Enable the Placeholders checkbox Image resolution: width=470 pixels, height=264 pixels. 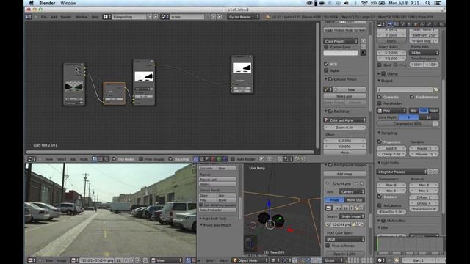pos(379,103)
